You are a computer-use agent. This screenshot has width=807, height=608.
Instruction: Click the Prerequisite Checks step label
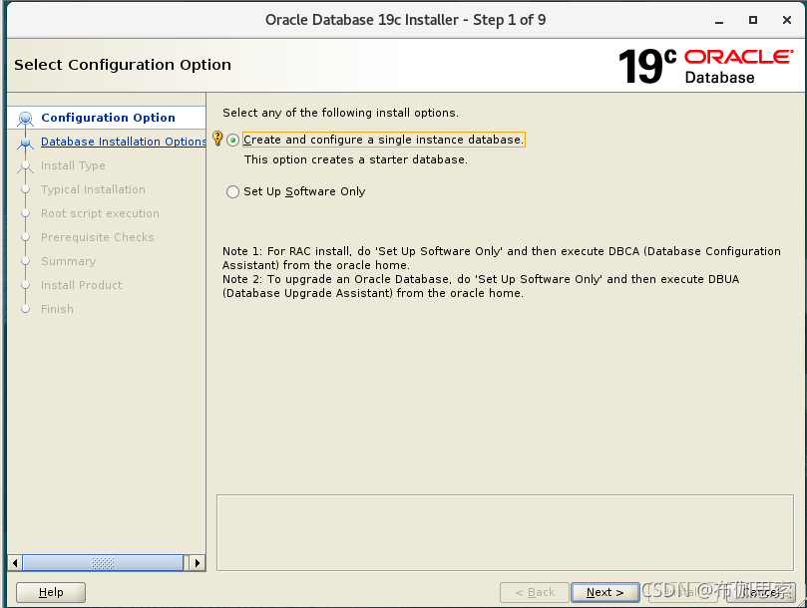tap(98, 237)
